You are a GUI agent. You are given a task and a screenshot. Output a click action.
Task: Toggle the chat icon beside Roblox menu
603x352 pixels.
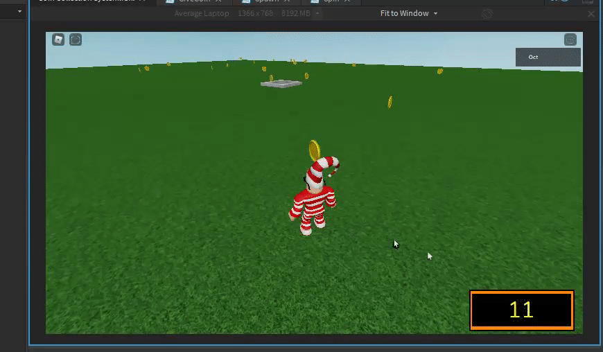(76, 39)
